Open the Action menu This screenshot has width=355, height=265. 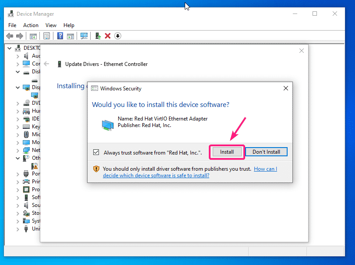tap(31, 25)
